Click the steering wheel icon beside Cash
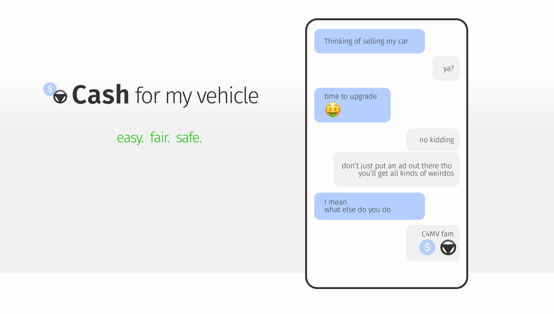This screenshot has width=554, height=314. [60, 97]
